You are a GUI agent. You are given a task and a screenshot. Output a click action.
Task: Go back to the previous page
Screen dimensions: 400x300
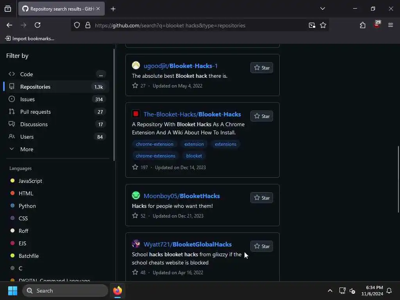point(9,25)
